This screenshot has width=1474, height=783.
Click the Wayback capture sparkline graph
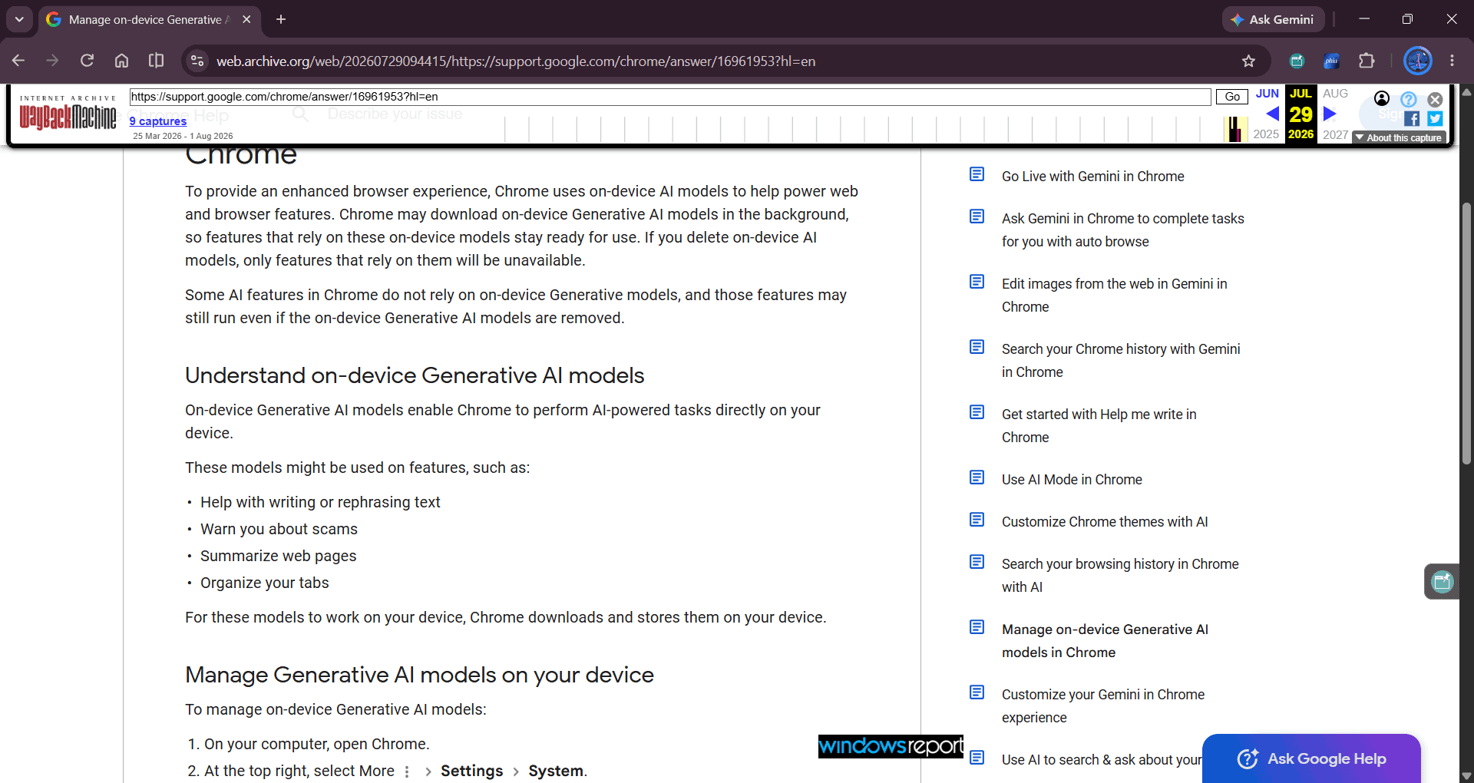[x=875, y=129]
